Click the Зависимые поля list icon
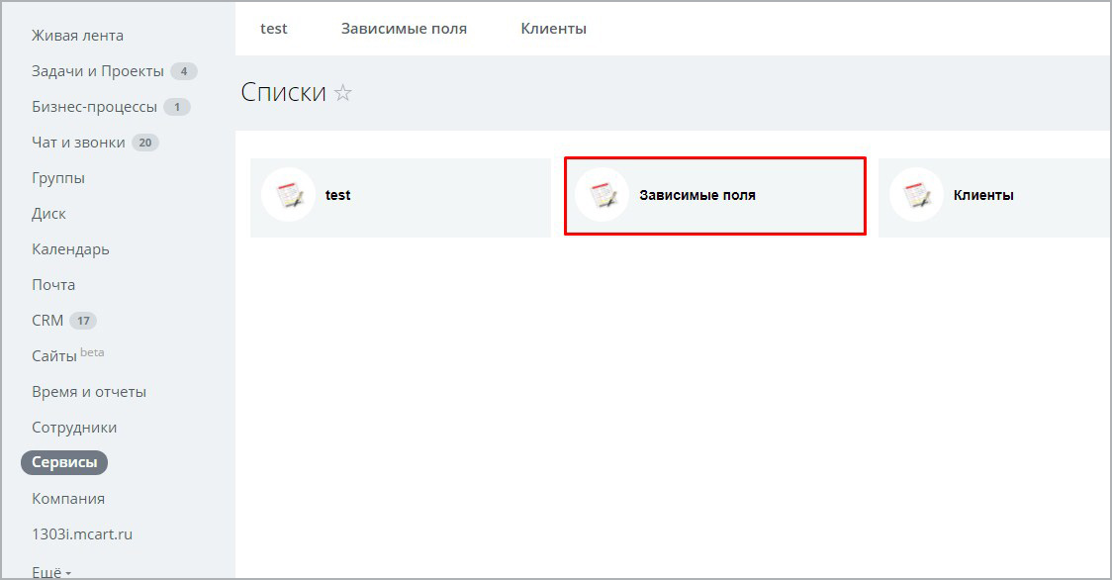This screenshot has width=1112, height=580. (x=602, y=195)
